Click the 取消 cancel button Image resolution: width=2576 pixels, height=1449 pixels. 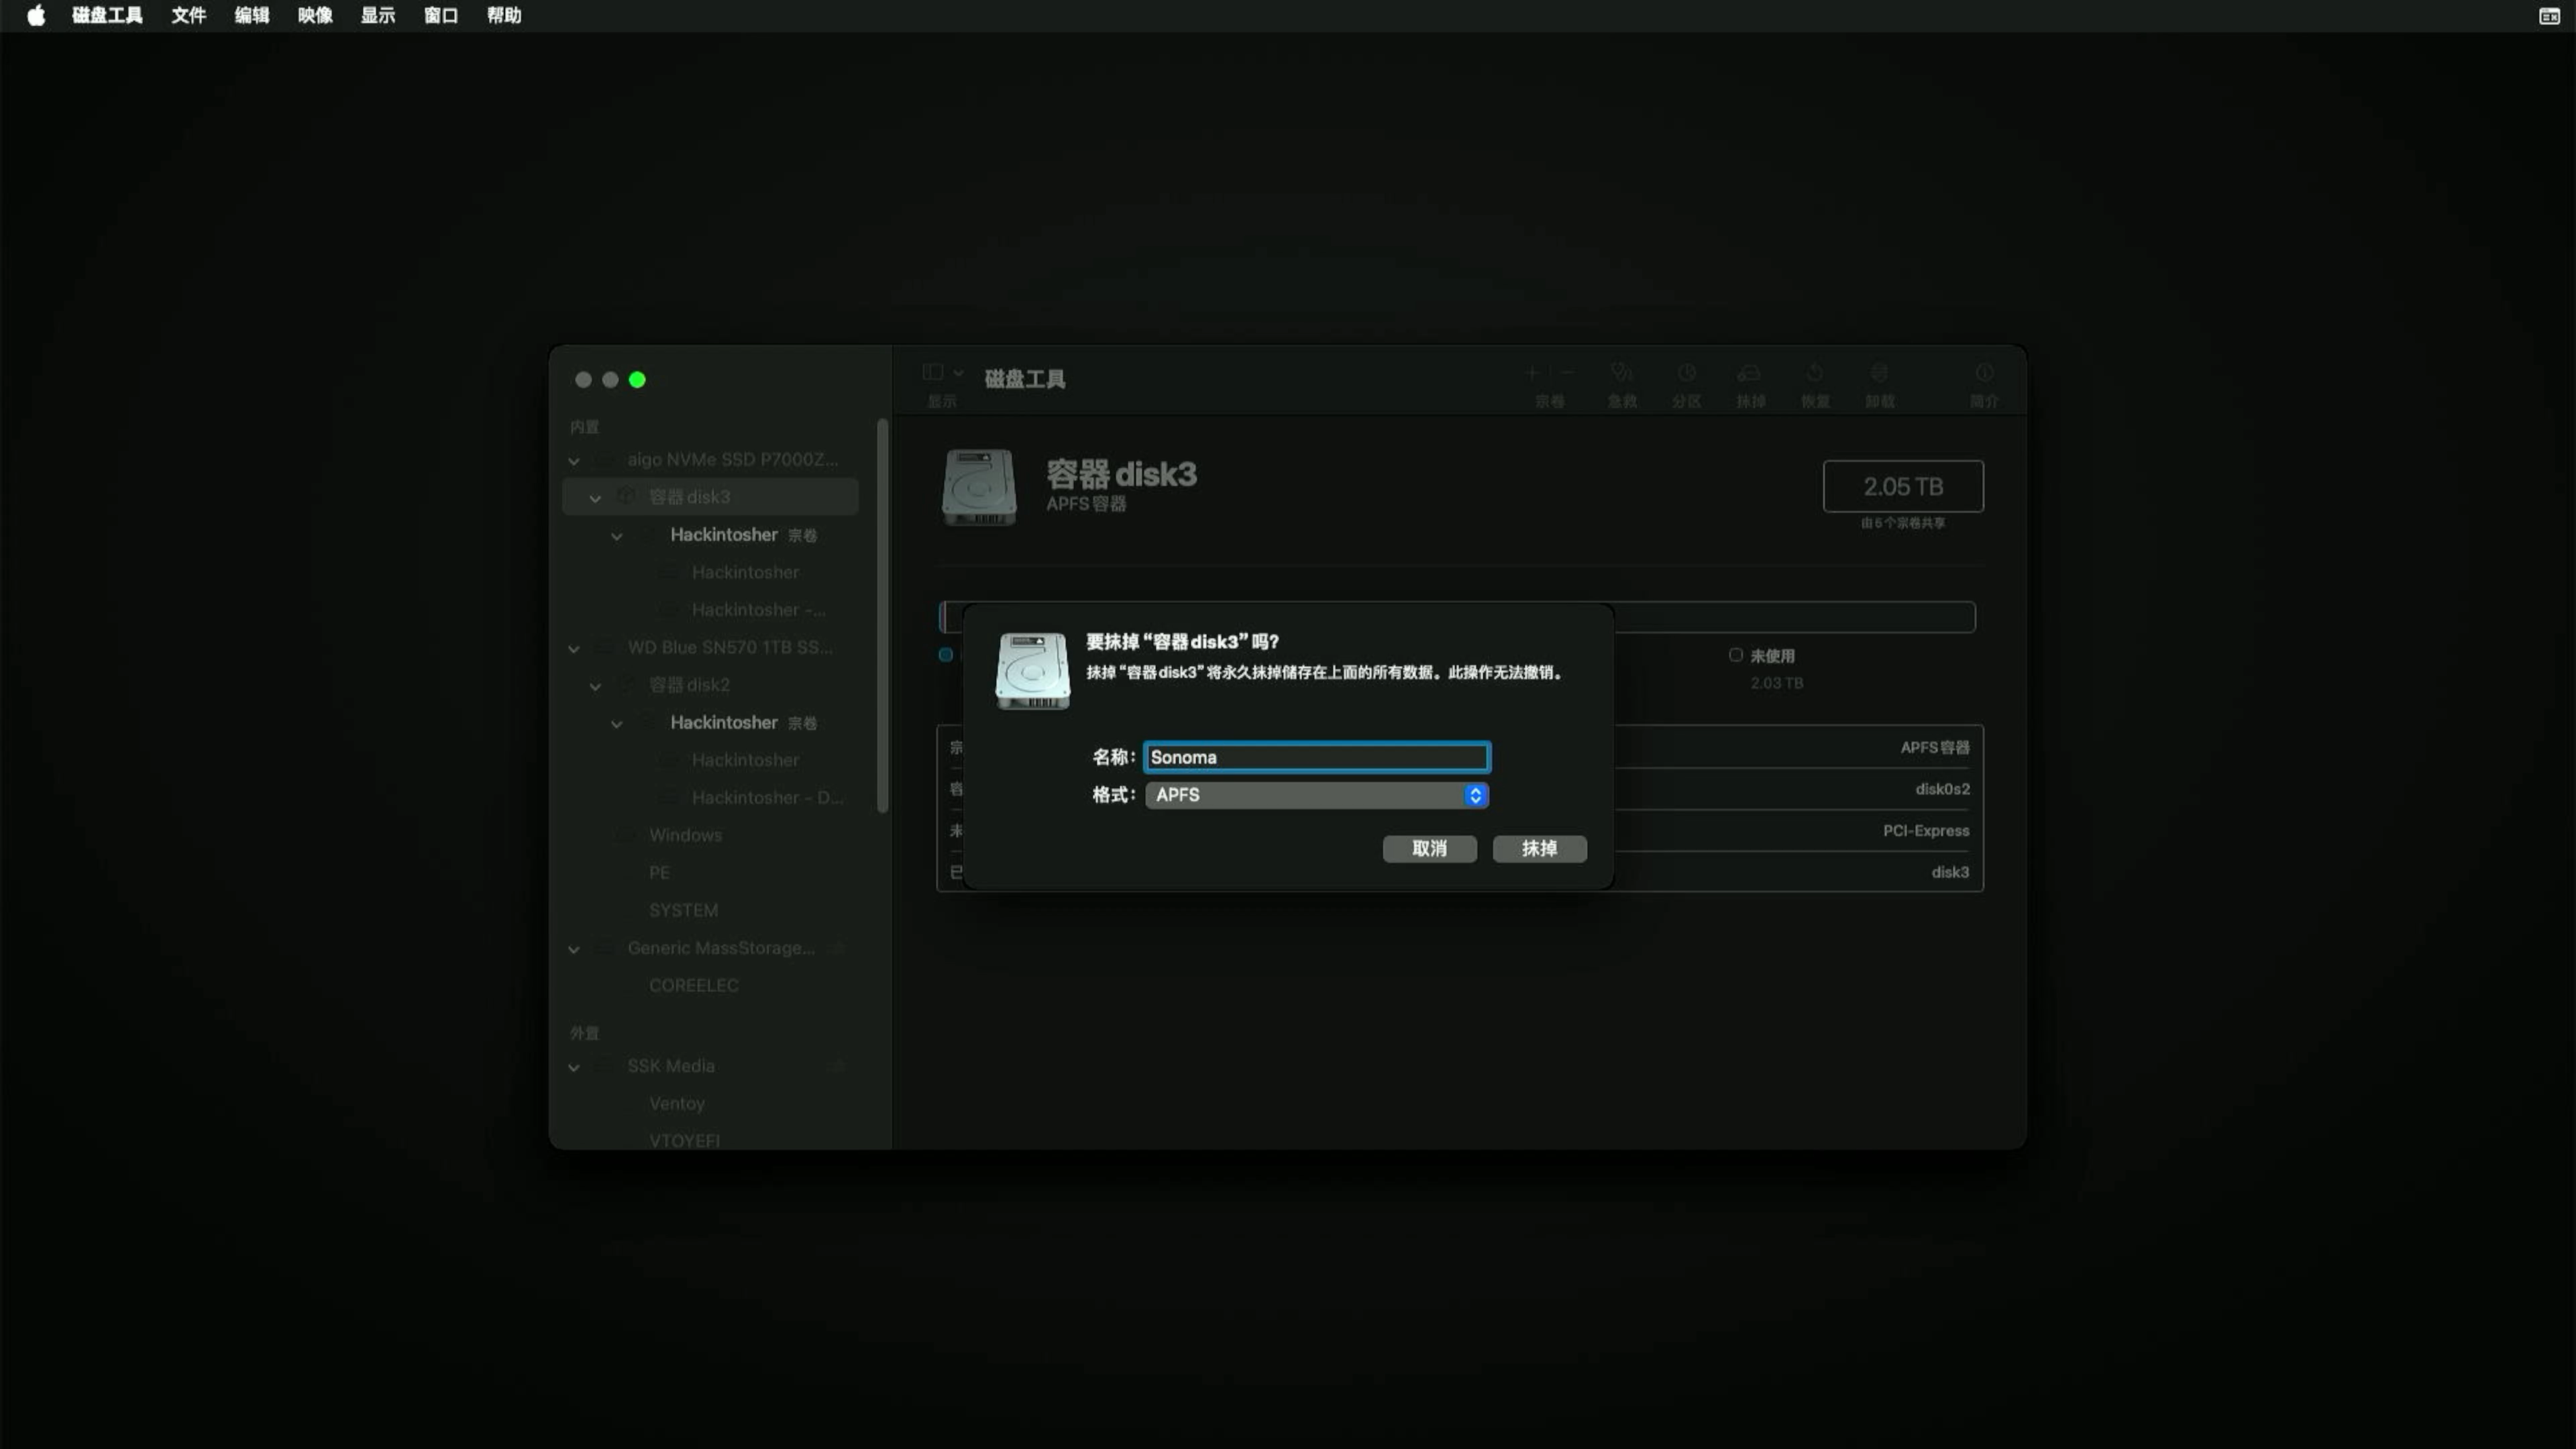point(1429,848)
